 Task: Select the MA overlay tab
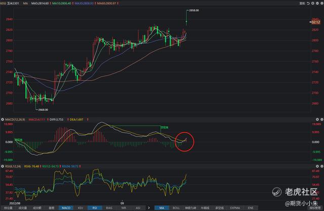(161, 208)
